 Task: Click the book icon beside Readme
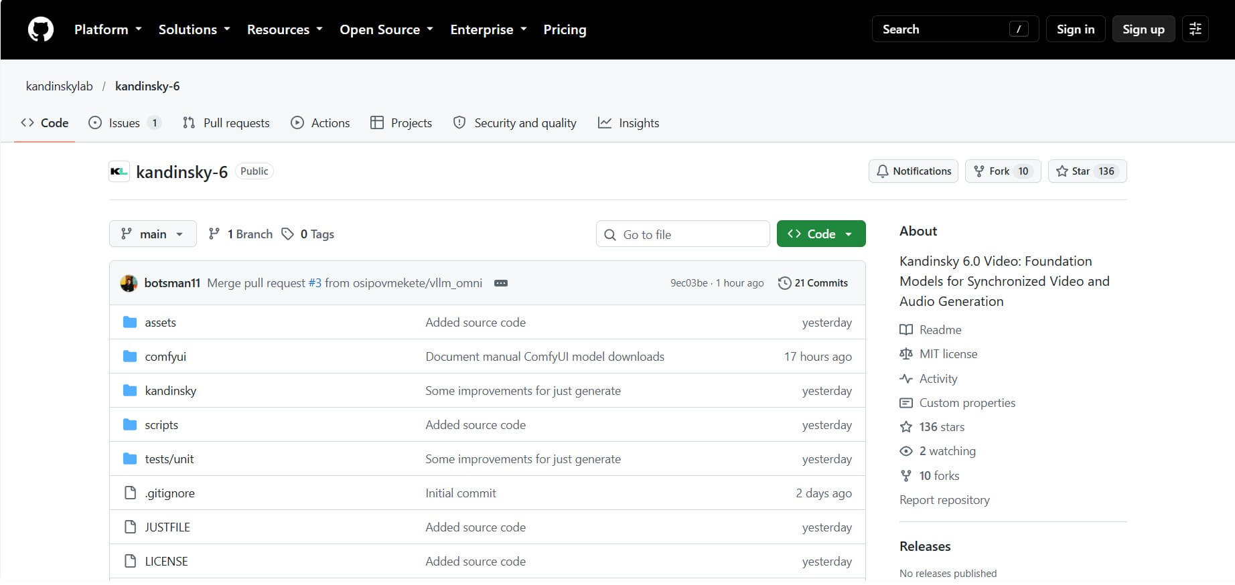(906, 330)
